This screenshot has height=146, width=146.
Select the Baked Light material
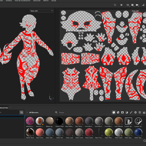coord(50,121)
